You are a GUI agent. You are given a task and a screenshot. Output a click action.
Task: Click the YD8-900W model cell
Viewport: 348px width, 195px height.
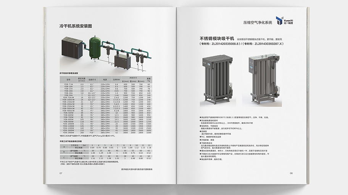(68, 121)
